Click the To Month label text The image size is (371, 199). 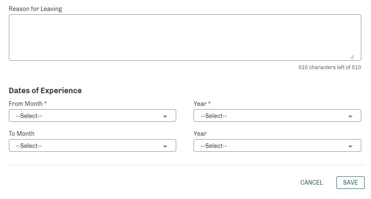pyautogui.click(x=22, y=134)
